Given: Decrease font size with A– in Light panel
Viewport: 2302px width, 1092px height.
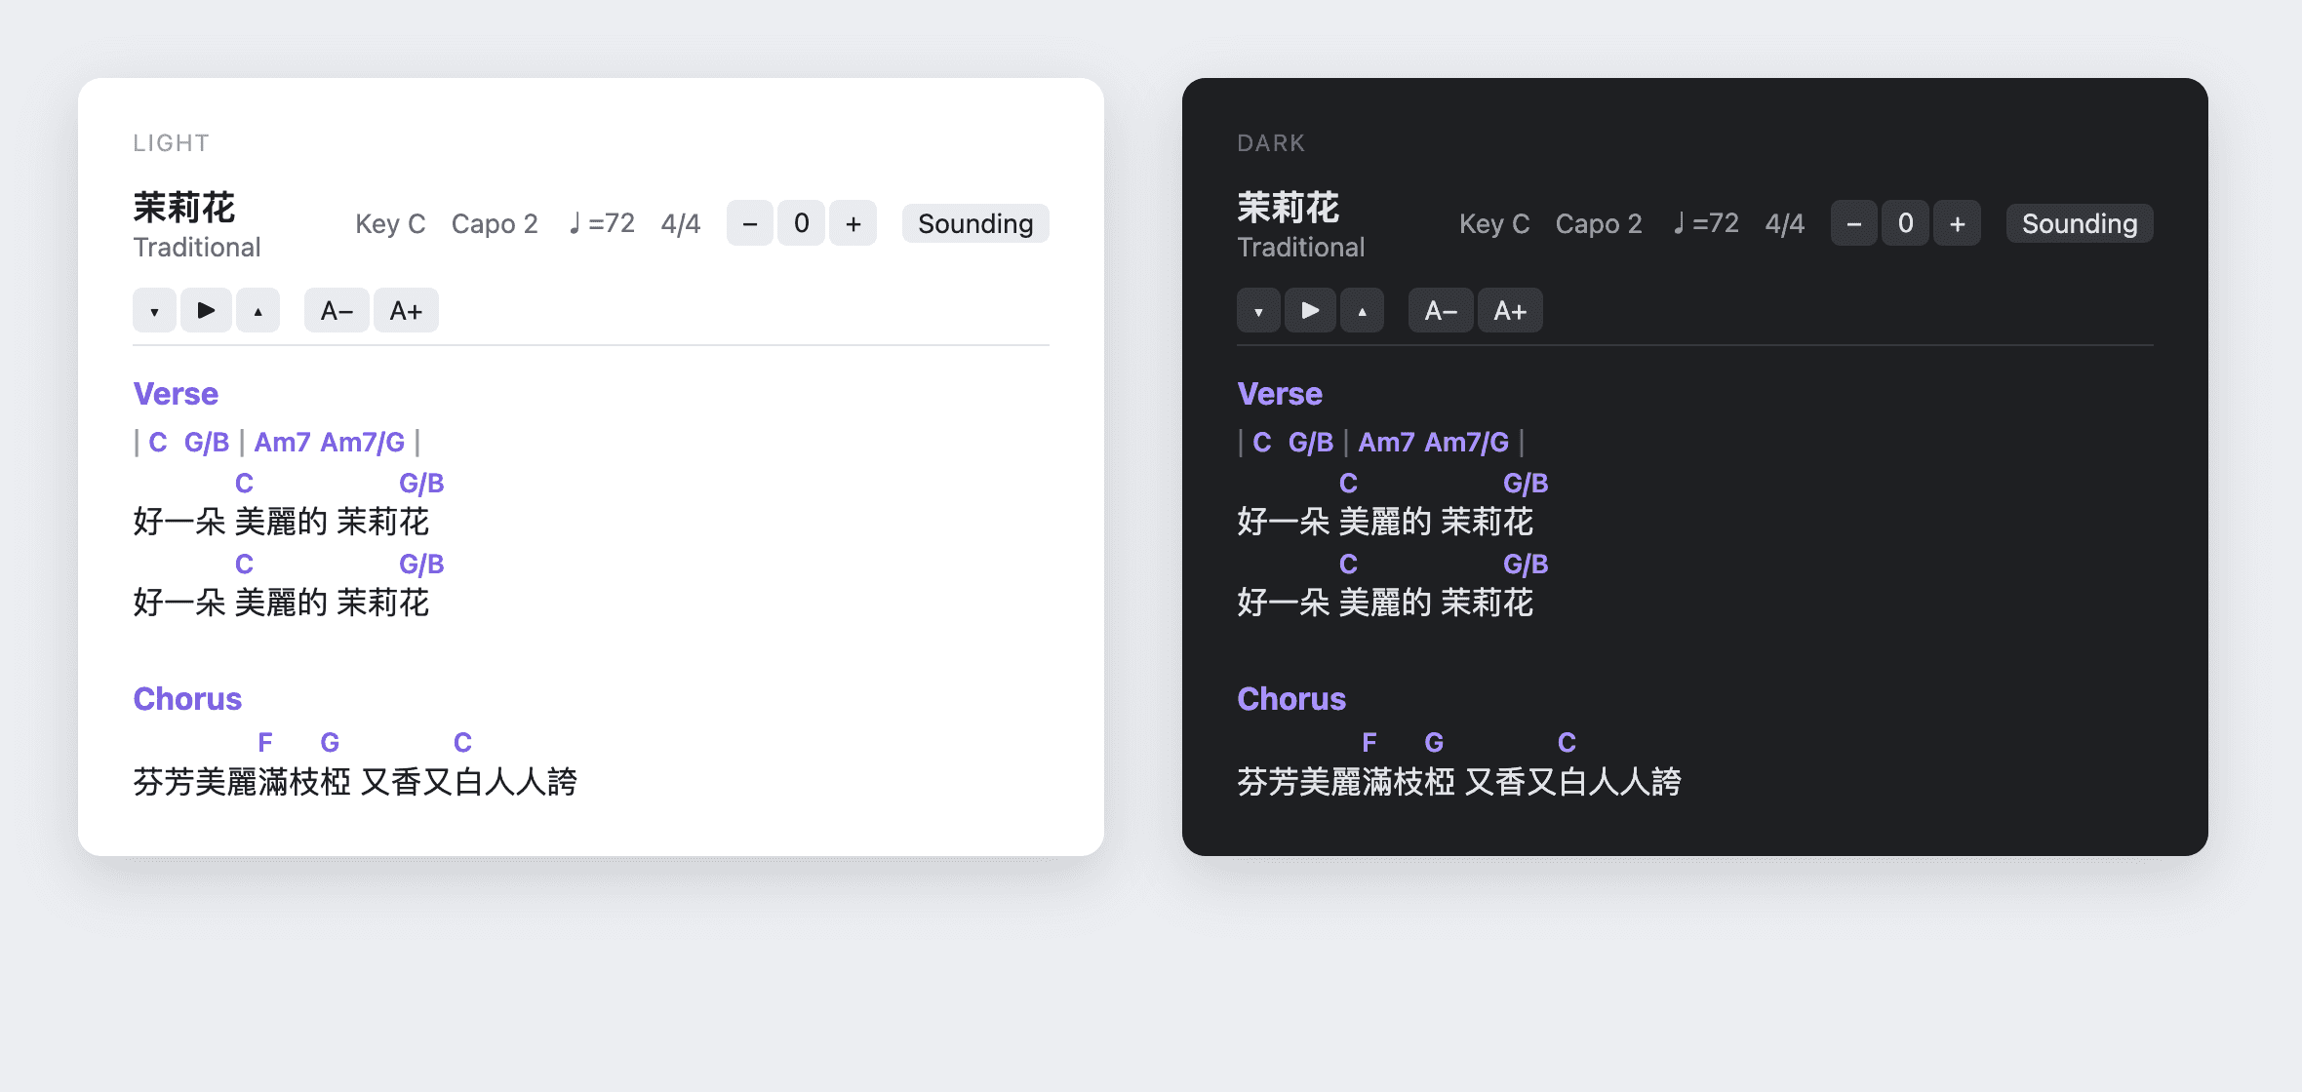Looking at the screenshot, I should point(337,310).
